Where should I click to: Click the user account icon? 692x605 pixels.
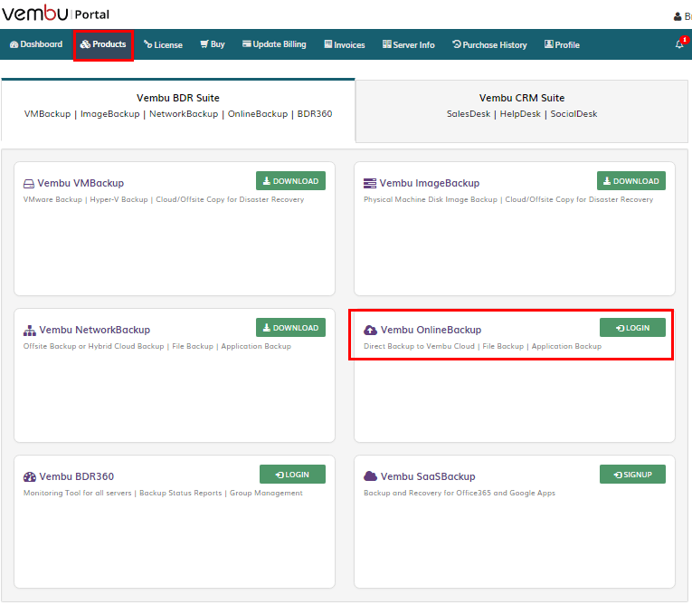point(678,17)
